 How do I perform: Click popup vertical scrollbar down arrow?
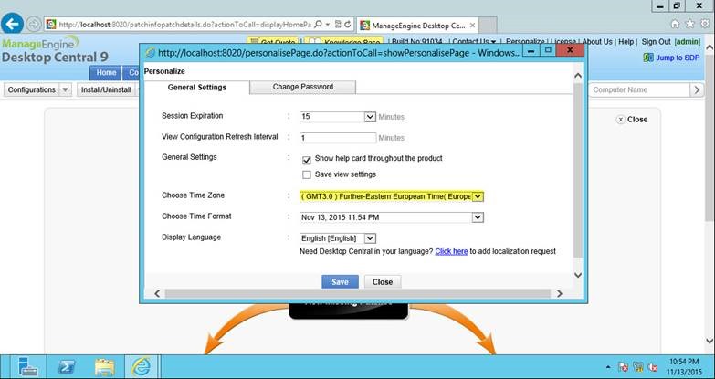coord(577,275)
